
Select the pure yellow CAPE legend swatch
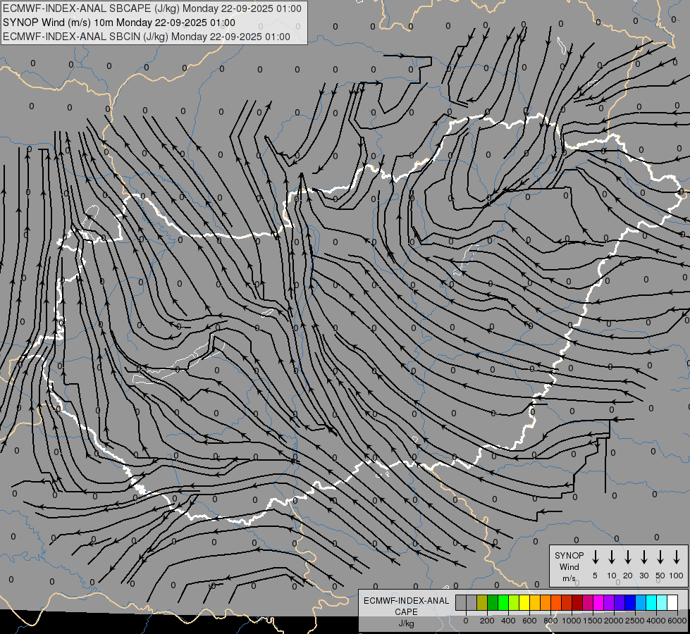524,602
